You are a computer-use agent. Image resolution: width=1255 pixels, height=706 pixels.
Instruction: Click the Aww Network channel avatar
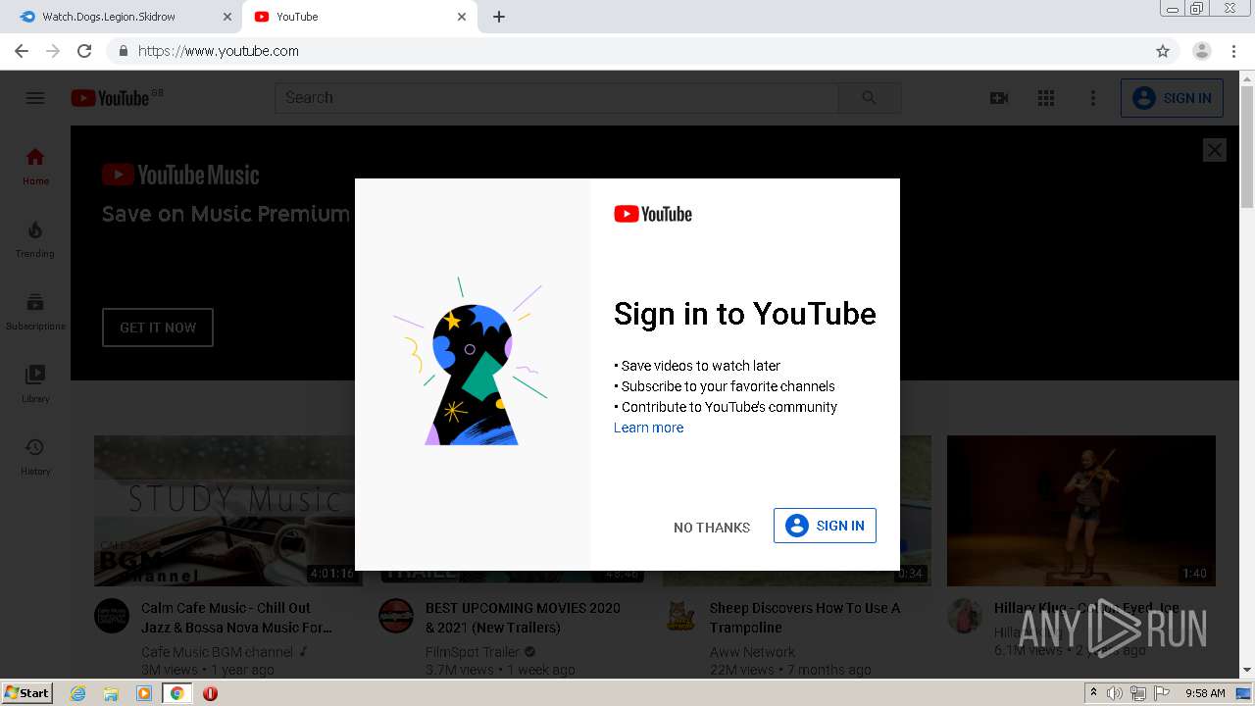point(680,616)
